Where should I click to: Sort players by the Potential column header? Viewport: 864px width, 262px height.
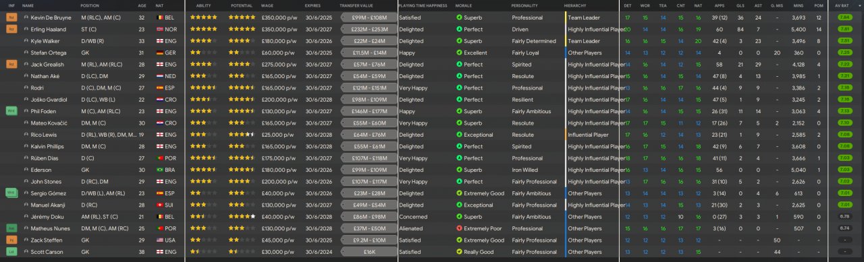coord(241,5)
